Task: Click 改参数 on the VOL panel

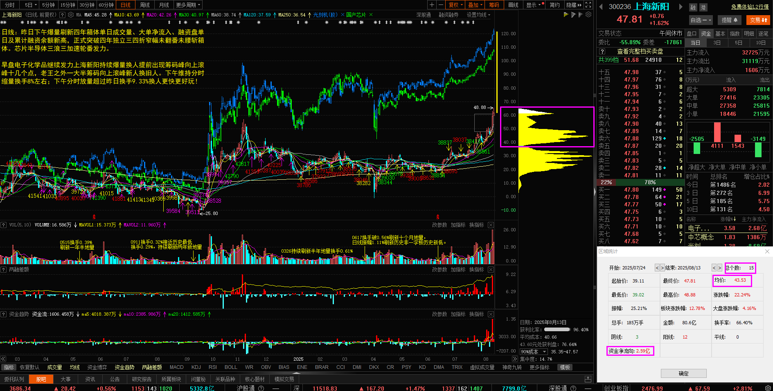Action: [439, 225]
